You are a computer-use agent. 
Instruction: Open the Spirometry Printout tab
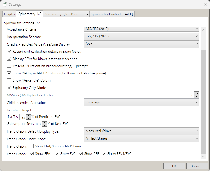[x=106, y=14]
